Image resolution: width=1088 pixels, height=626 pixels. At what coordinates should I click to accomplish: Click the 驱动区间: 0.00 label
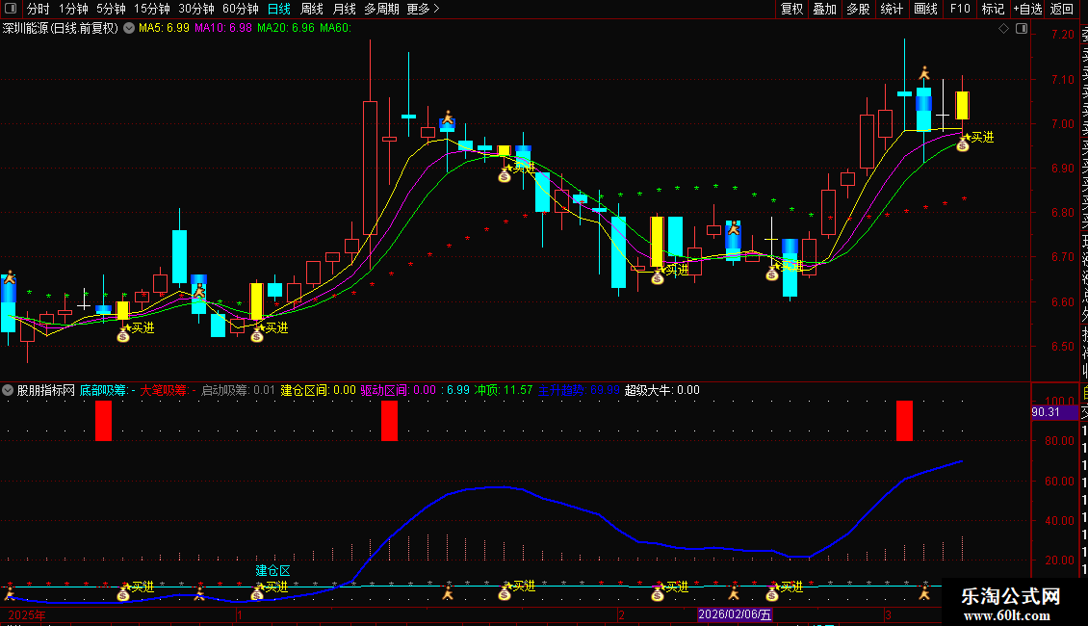point(399,390)
